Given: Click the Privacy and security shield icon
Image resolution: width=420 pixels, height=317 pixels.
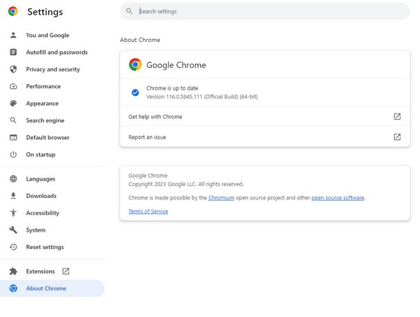Looking at the screenshot, I should pyautogui.click(x=13, y=69).
